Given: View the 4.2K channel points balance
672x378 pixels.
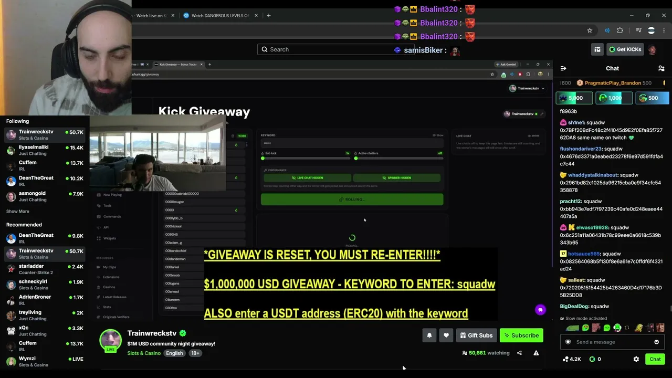Looking at the screenshot, I should tap(572, 359).
